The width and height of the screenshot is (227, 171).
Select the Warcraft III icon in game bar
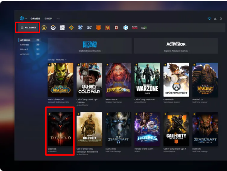click(108, 28)
